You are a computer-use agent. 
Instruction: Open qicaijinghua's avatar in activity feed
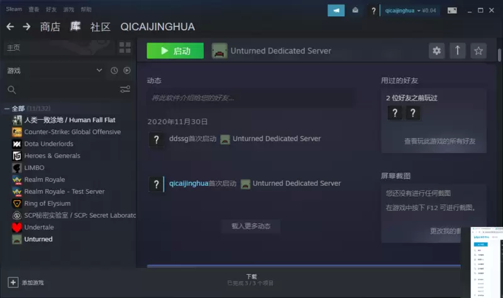(x=156, y=184)
